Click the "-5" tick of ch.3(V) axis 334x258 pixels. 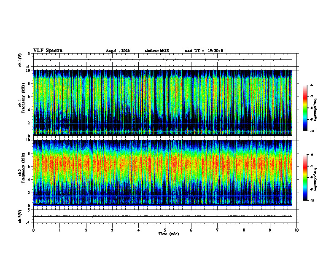pos(28,223)
